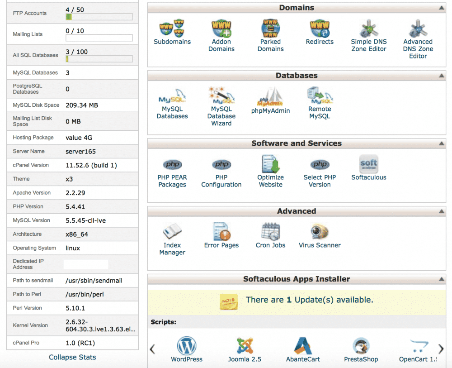Open the Softaculous icon
This screenshot has width=452, height=368.
[x=369, y=164]
